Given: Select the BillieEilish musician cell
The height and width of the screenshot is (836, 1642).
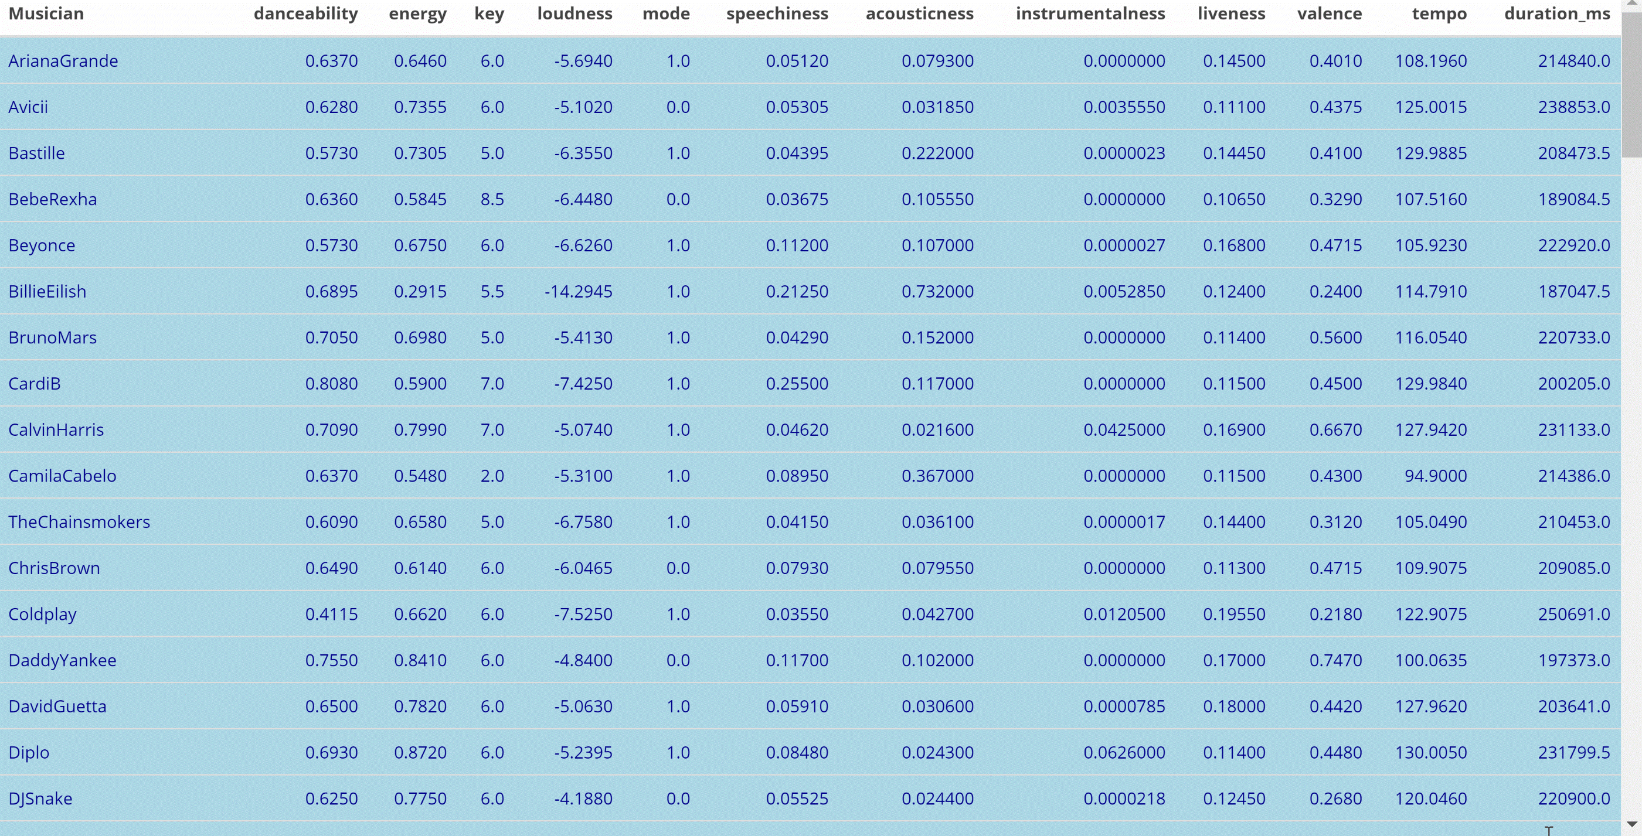Looking at the screenshot, I should (47, 292).
